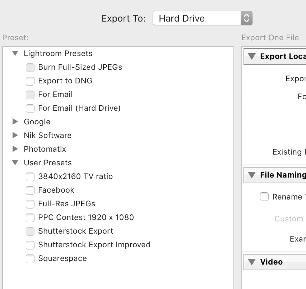This screenshot has height=289, width=306.
Task: Check the 3840x2160 TV ratio preset box
Action: coord(30,177)
